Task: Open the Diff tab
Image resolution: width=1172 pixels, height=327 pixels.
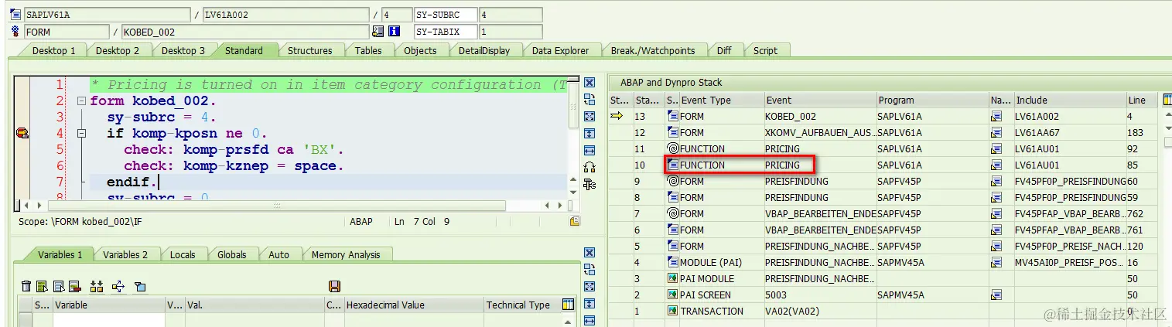Action: click(724, 50)
